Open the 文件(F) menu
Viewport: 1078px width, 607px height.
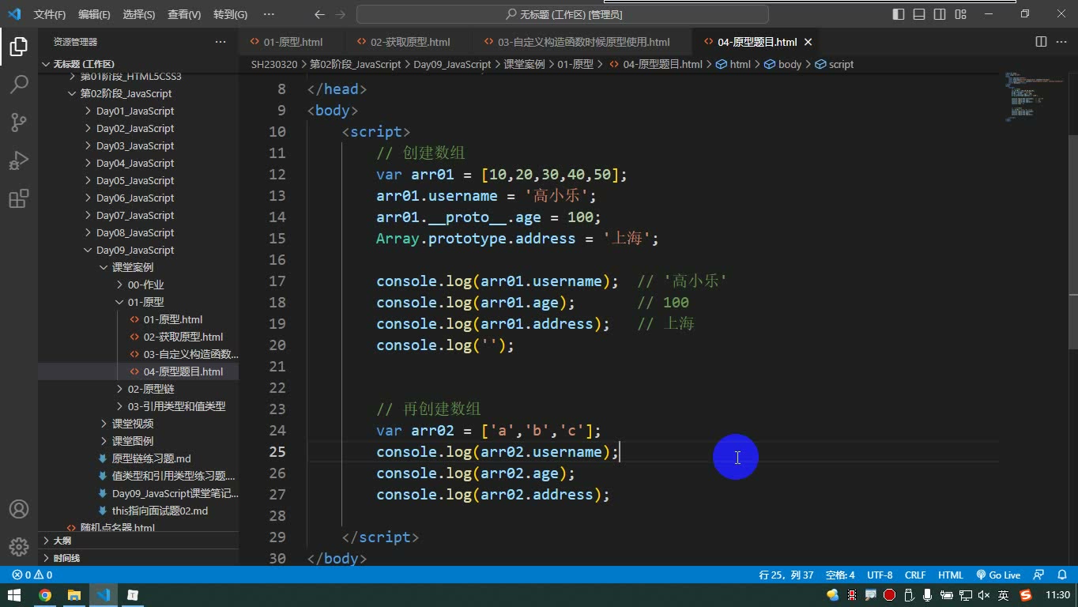point(50,14)
